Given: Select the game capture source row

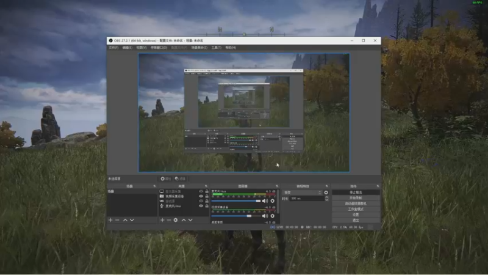Looking at the screenshot, I should pyautogui.click(x=184, y=201).
